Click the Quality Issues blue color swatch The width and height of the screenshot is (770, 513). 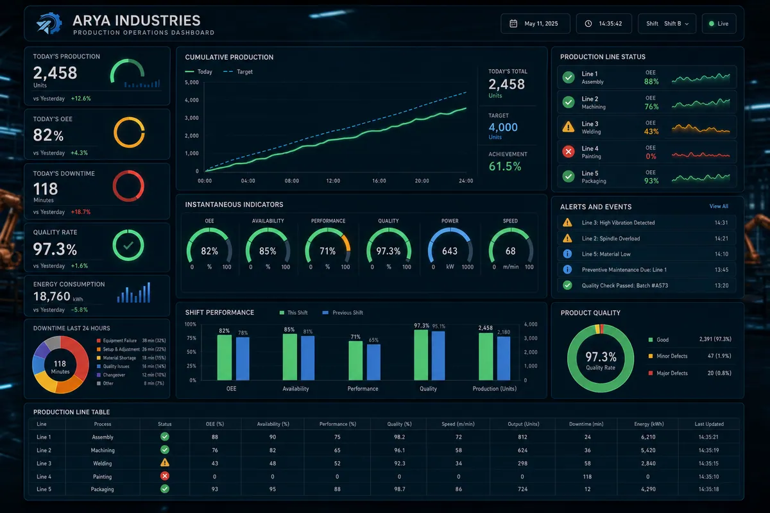pyautogui.click(x=98, y=366)
